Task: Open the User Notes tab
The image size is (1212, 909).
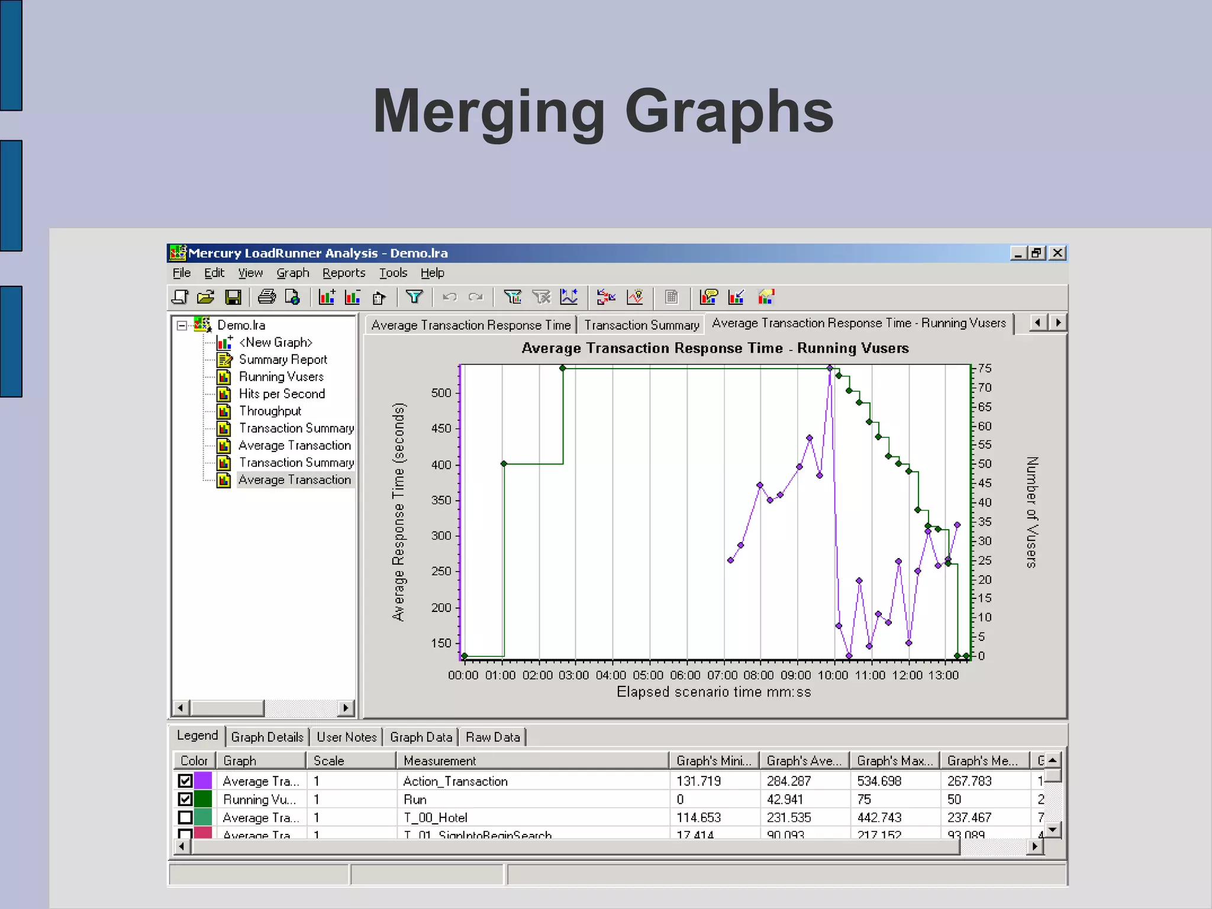Action: click(x=347, y=737)
